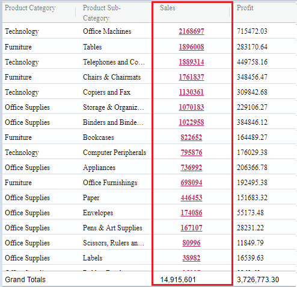Select the 715472.03 profit cell
This screenshot has width=297, height=287.
click(252, 31)
